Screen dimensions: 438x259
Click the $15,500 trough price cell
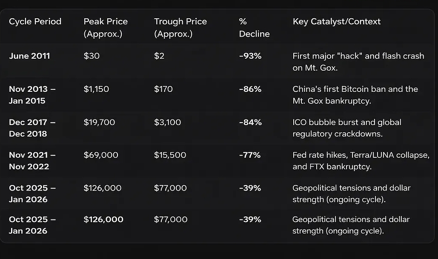170,155
